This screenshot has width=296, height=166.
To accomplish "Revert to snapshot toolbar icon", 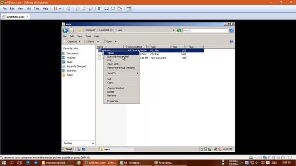I will tap(84, 9).
